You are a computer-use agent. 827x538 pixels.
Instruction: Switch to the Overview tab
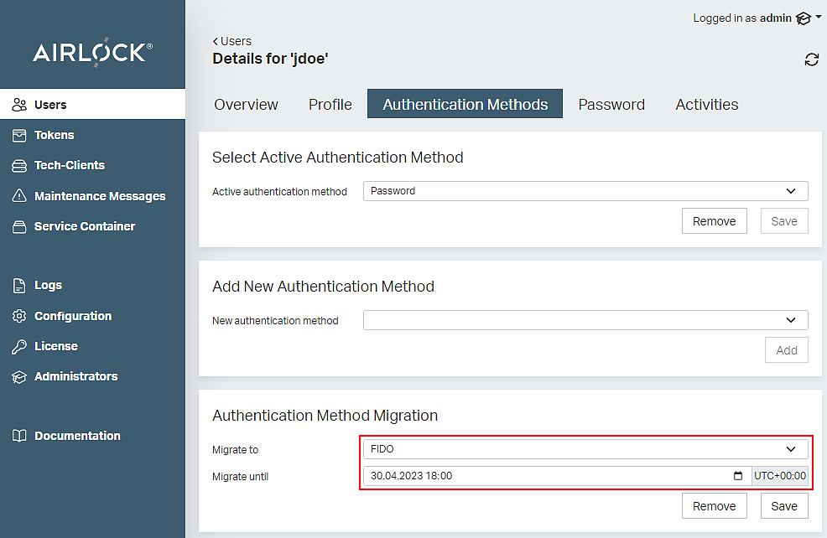point(246,105)
